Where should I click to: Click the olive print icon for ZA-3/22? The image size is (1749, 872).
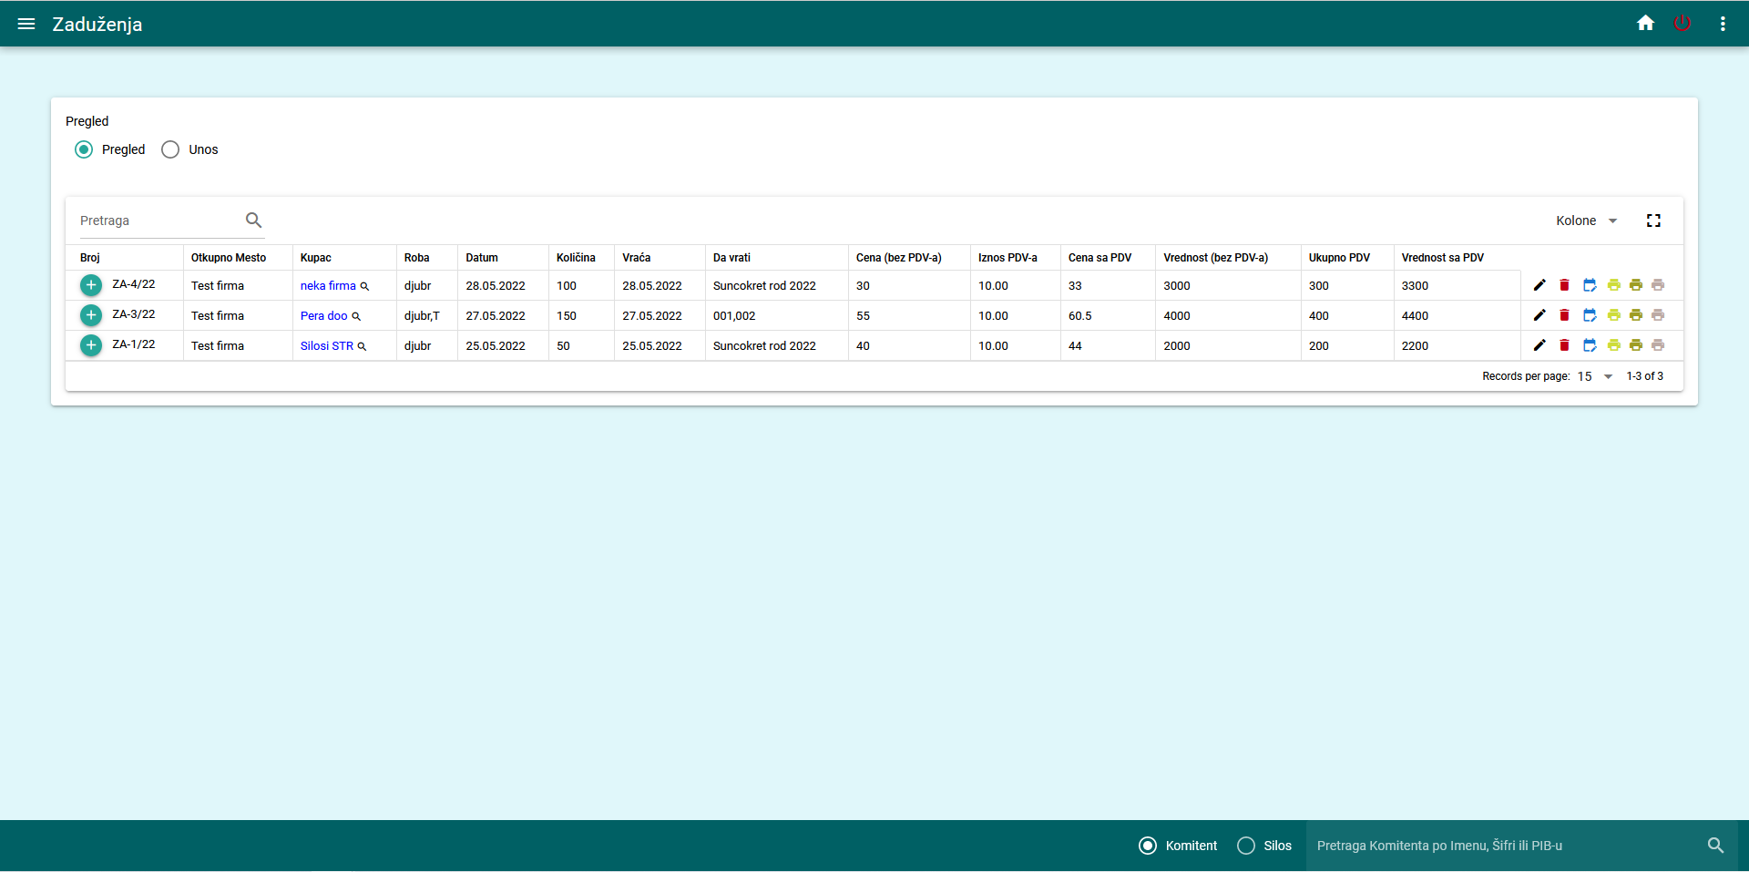[x=1636, y=315]
